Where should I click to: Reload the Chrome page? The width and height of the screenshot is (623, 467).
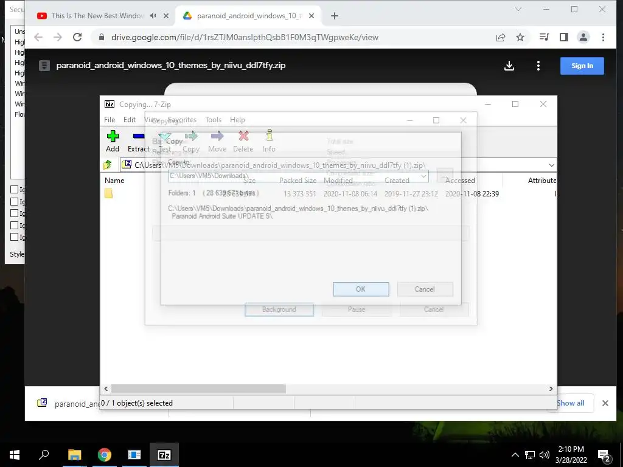[77, 37]
